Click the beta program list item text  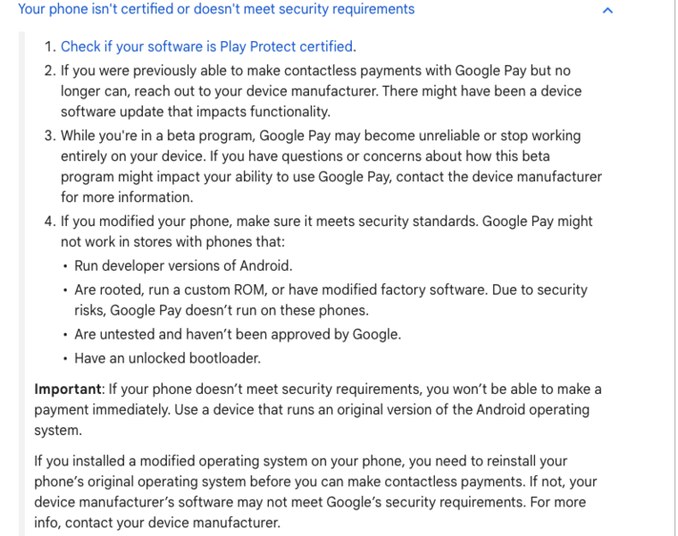331,166
